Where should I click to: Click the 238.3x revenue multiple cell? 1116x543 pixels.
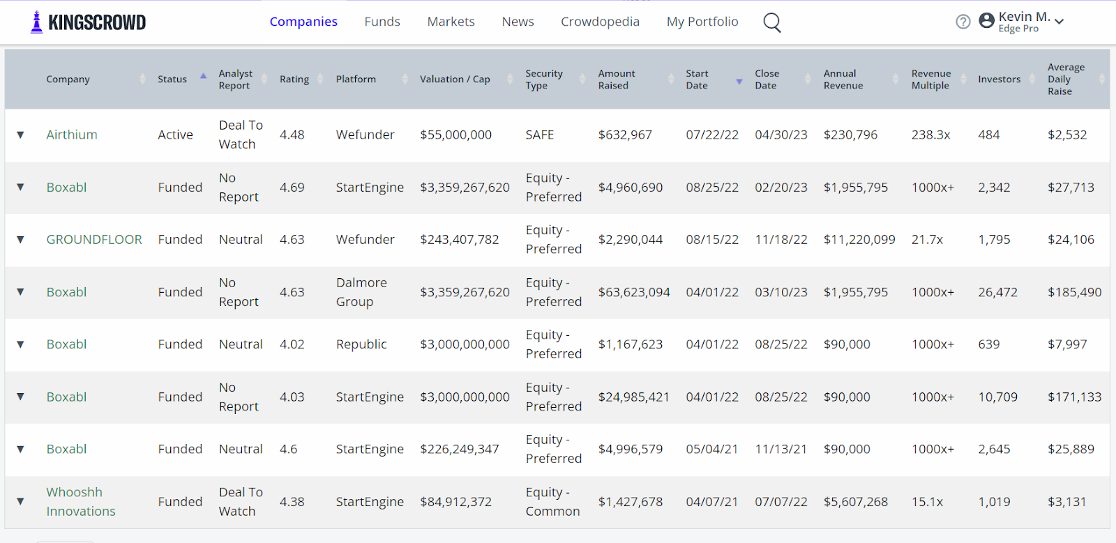930,135
